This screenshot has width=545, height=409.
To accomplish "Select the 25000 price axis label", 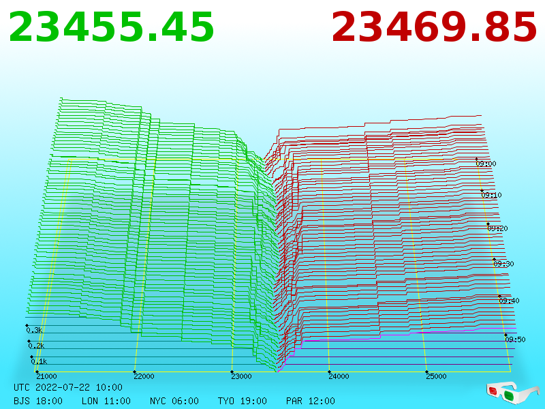I will click(x=436, y=376).
